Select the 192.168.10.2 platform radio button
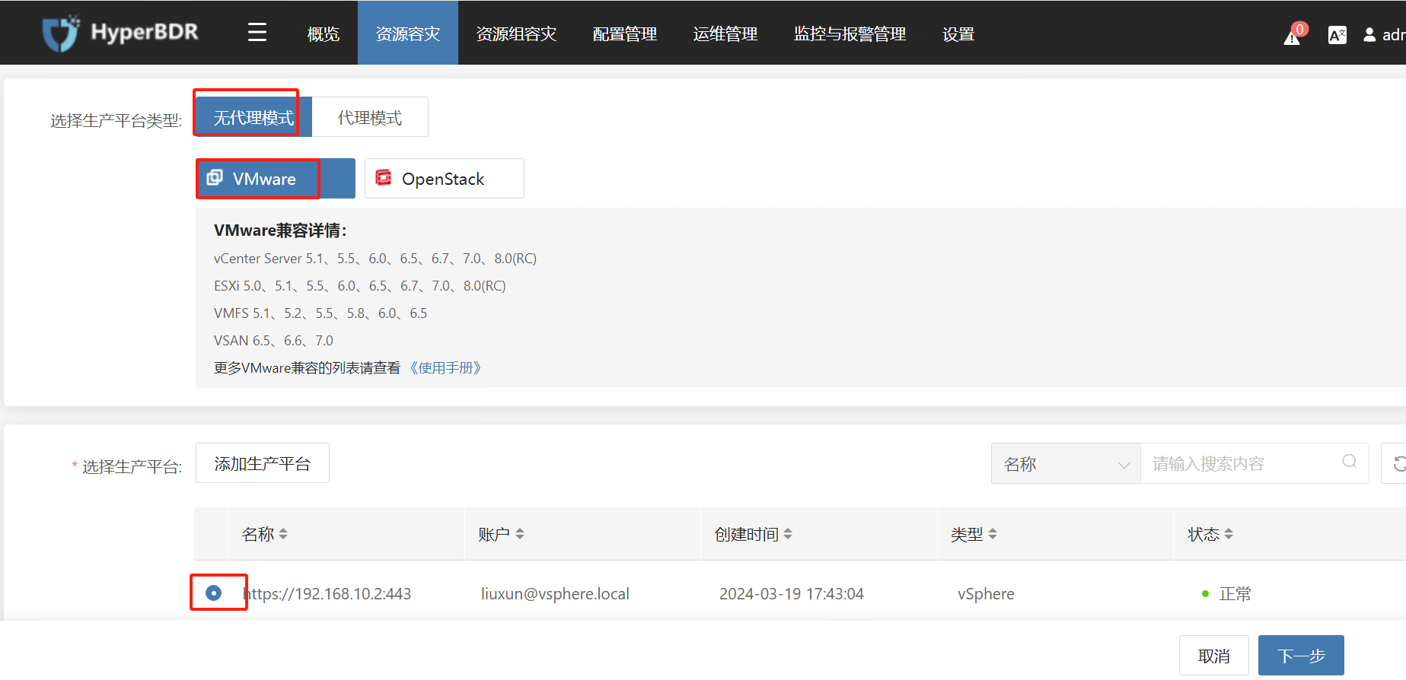1406x680 pixels. (214, 593)
